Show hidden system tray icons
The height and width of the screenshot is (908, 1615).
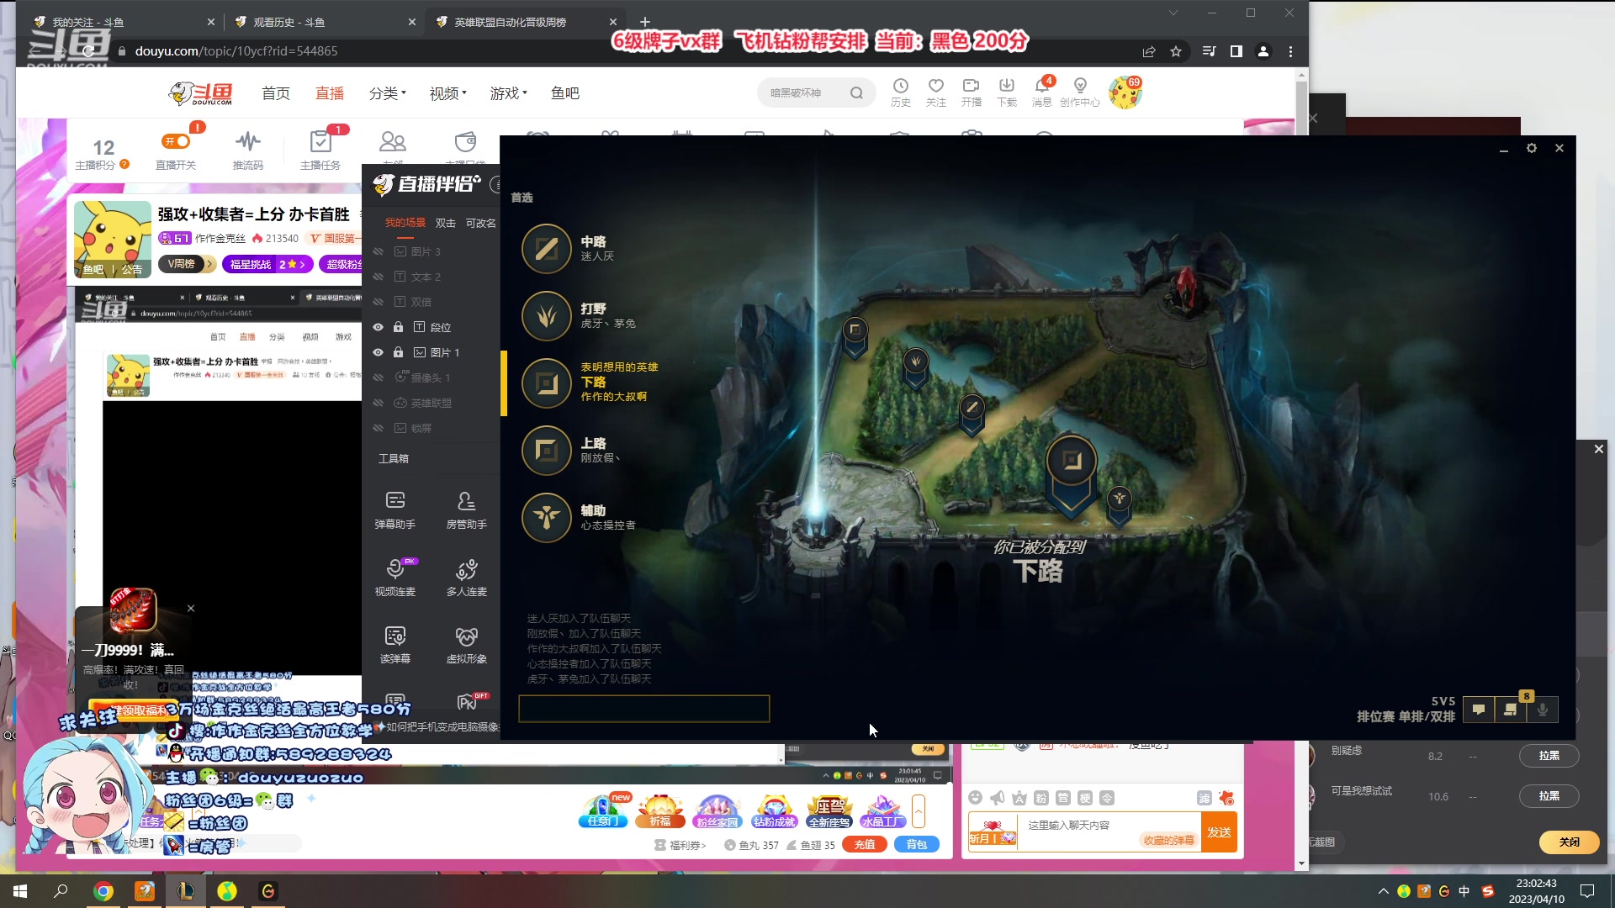[x=1384, y=891]
